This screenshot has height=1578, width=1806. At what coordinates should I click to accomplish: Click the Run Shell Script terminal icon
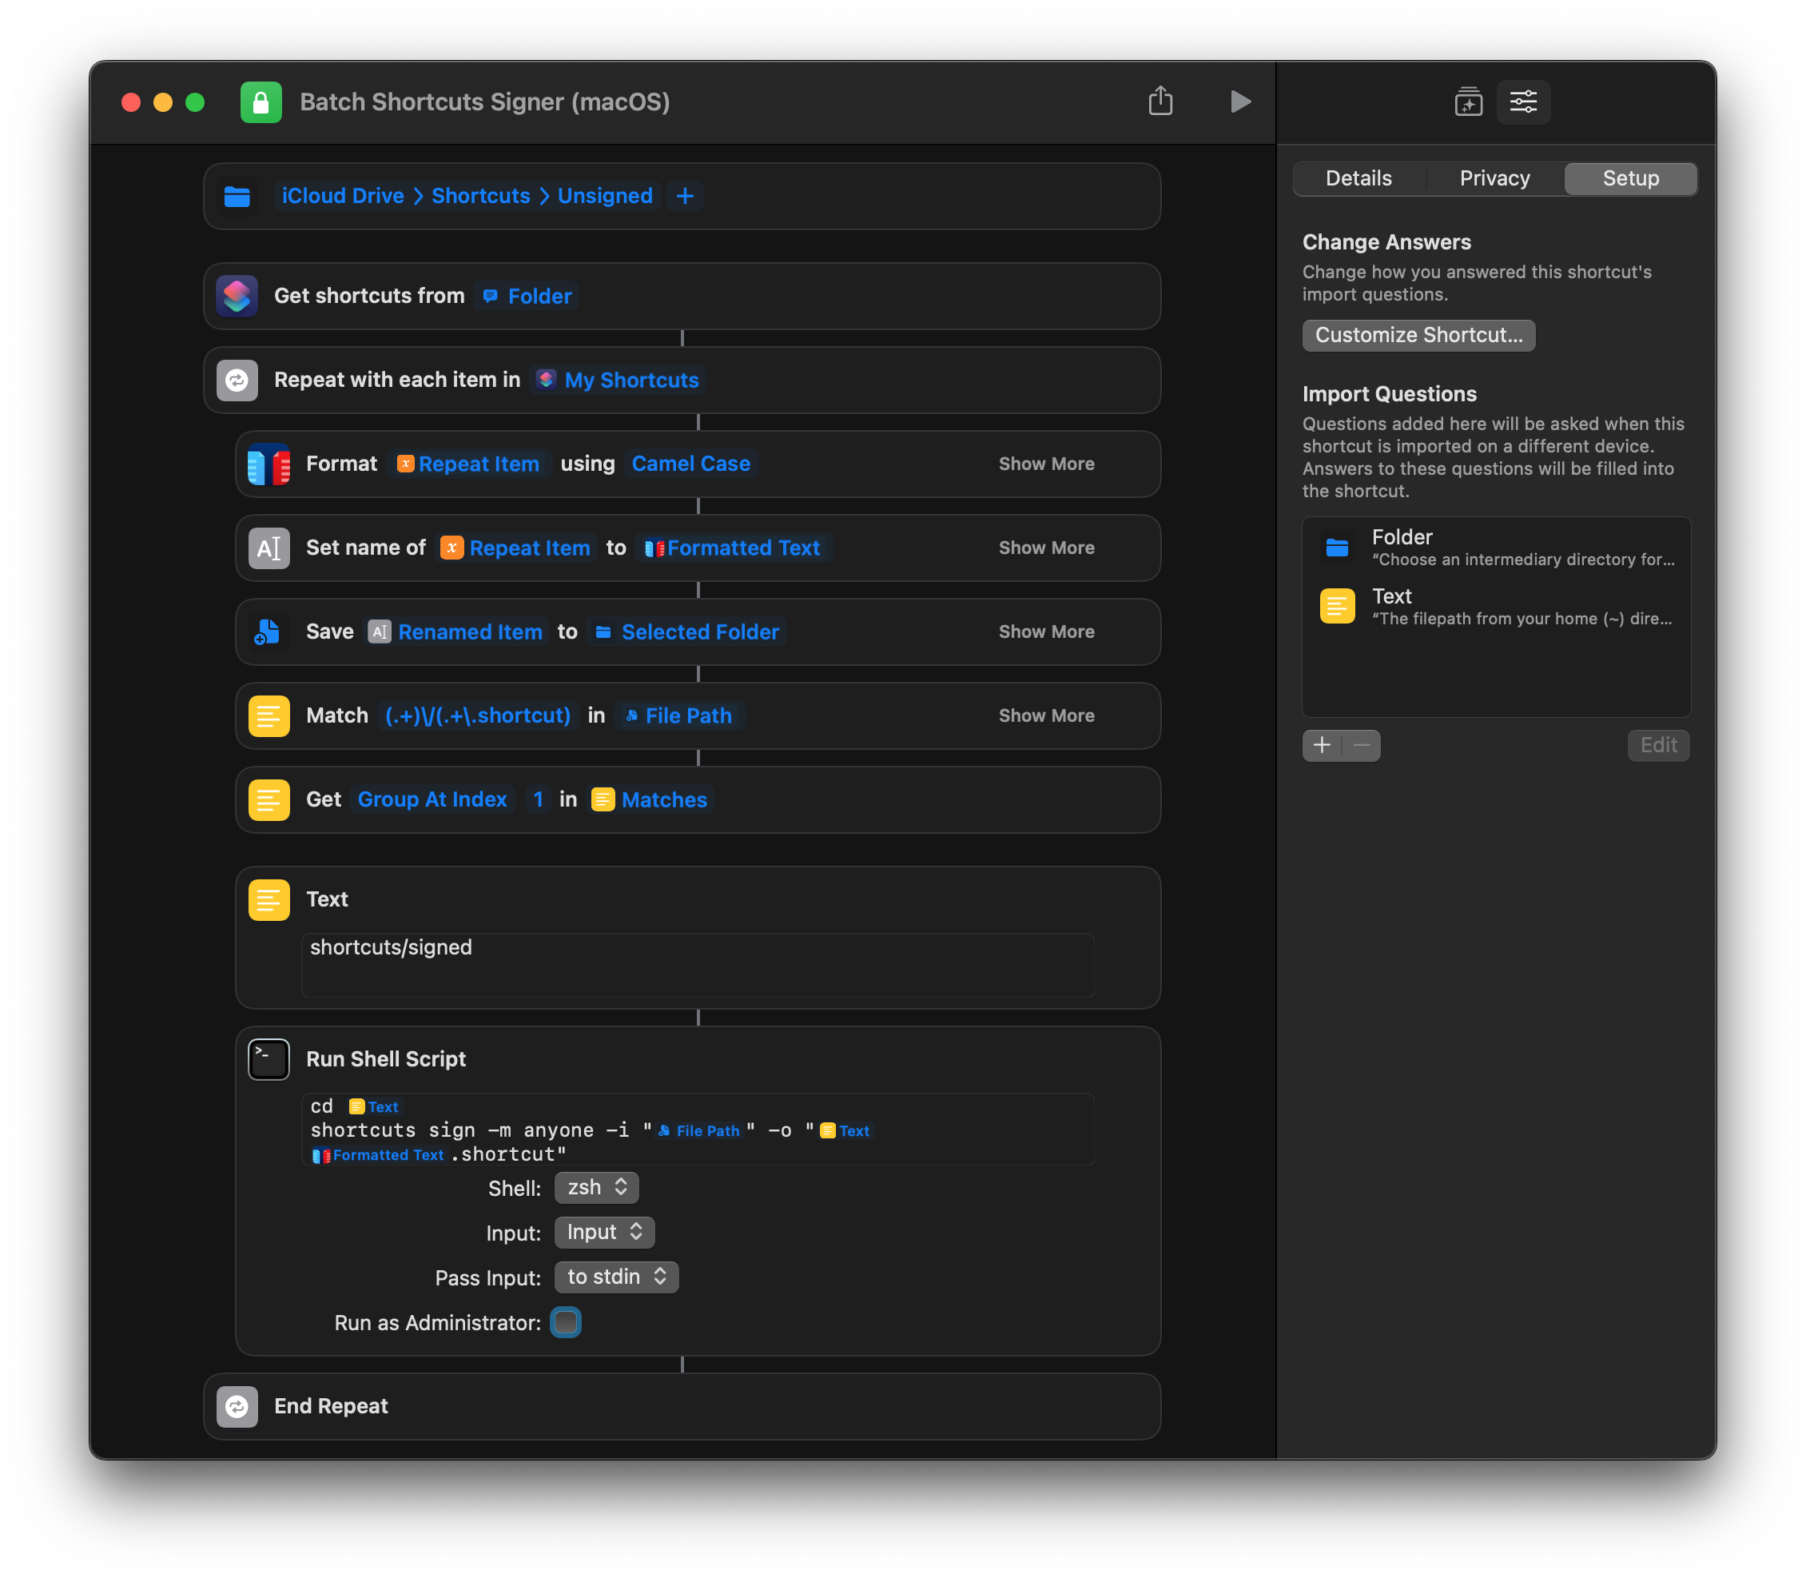click(269, 1059)
